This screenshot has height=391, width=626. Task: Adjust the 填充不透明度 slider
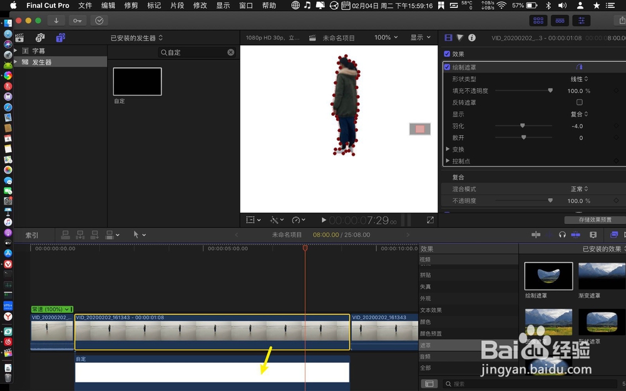pos(550,91)
